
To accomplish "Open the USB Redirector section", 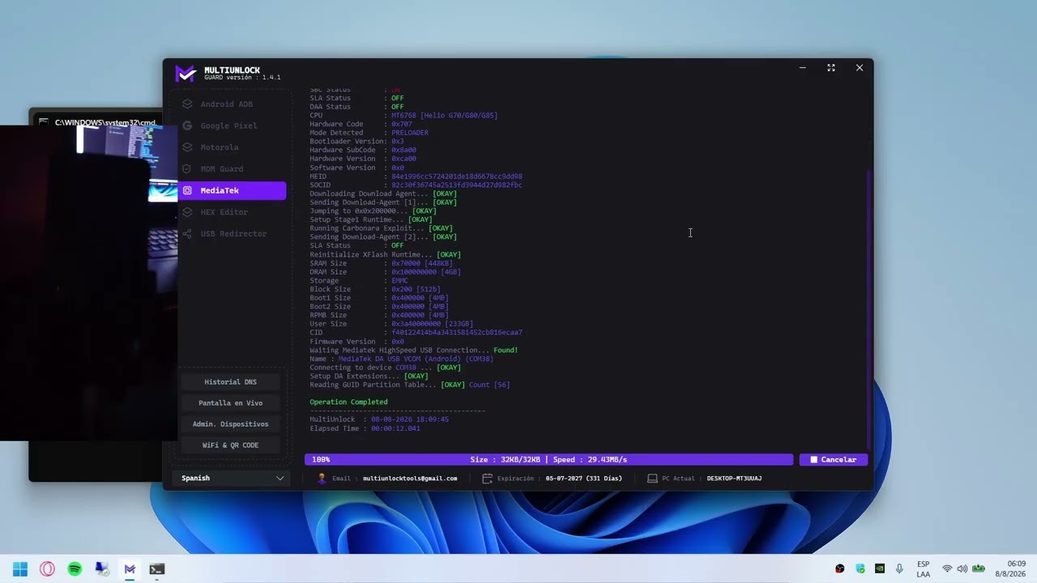I will pos(232,234).
